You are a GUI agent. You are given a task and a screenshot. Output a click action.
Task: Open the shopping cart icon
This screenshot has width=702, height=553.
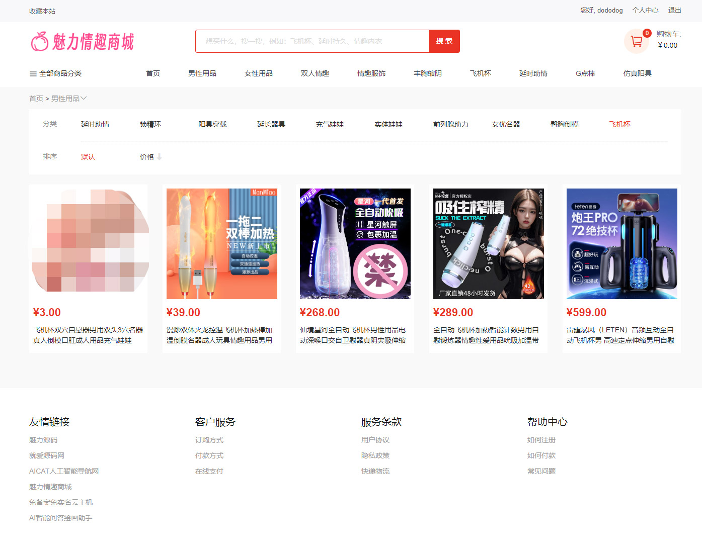(x=637, y=41)
